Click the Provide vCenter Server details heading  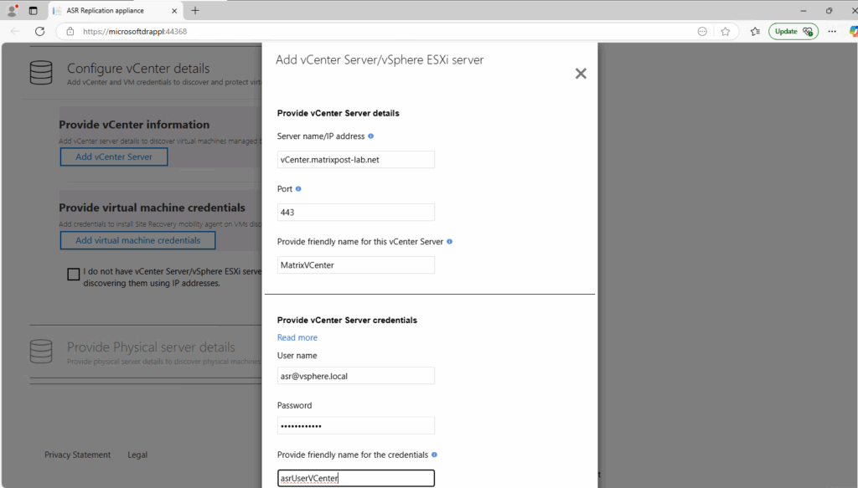pyautogui.click(x=339, y=113)
